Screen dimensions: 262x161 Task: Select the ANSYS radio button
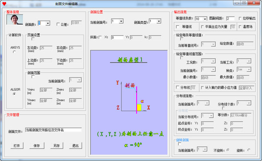pyautogui.click(x=14, y=52)
